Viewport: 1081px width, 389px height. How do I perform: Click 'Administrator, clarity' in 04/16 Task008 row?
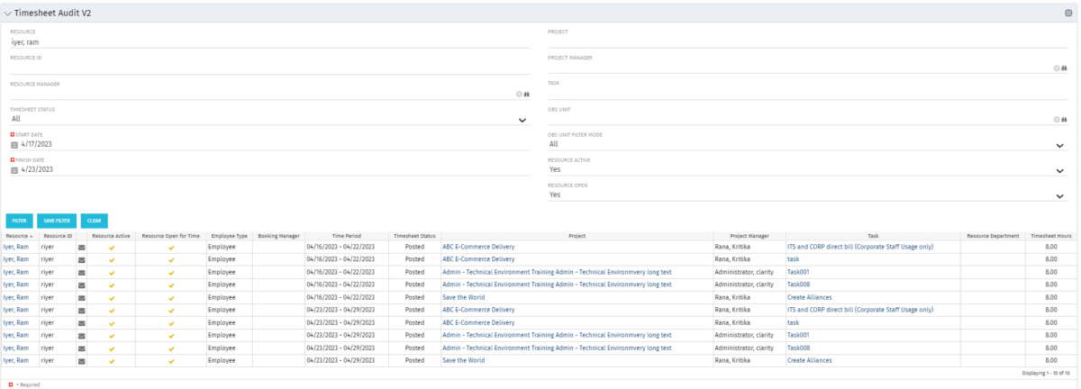coord(744,284)
